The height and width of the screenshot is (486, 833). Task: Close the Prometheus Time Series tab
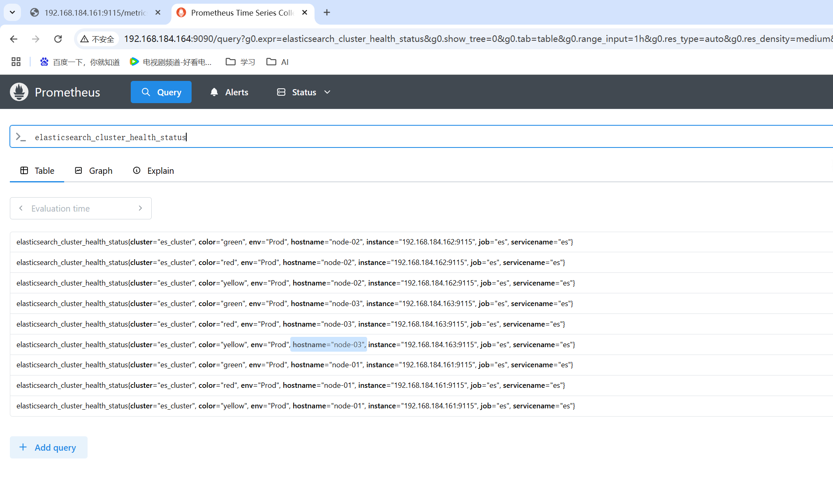(x=305, y=13)
